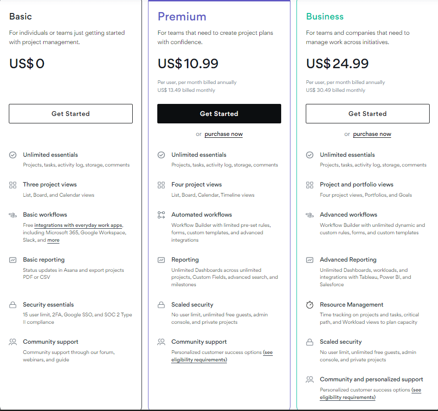
Task: Click the grid icon next to Three project views
Action: (13, 185)
